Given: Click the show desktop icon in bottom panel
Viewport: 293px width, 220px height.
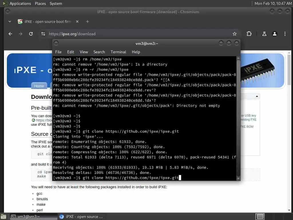Looking at the screenshot, I should pos(3,217).
